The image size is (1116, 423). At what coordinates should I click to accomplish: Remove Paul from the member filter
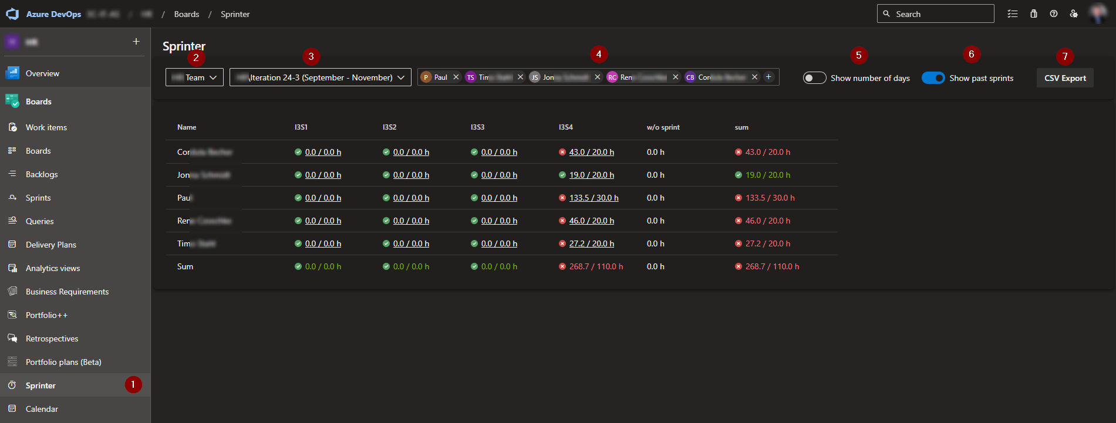click(456, 77)
